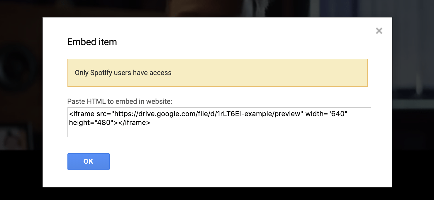Select the embed HTML code text field
Viewport: 434px width, 200px height.
pos(219,122)
